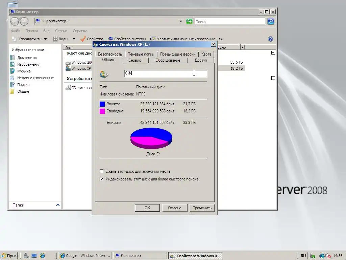Click the Internet Explorer quick launch icon

pyautogui.click(x=42, y=256)
